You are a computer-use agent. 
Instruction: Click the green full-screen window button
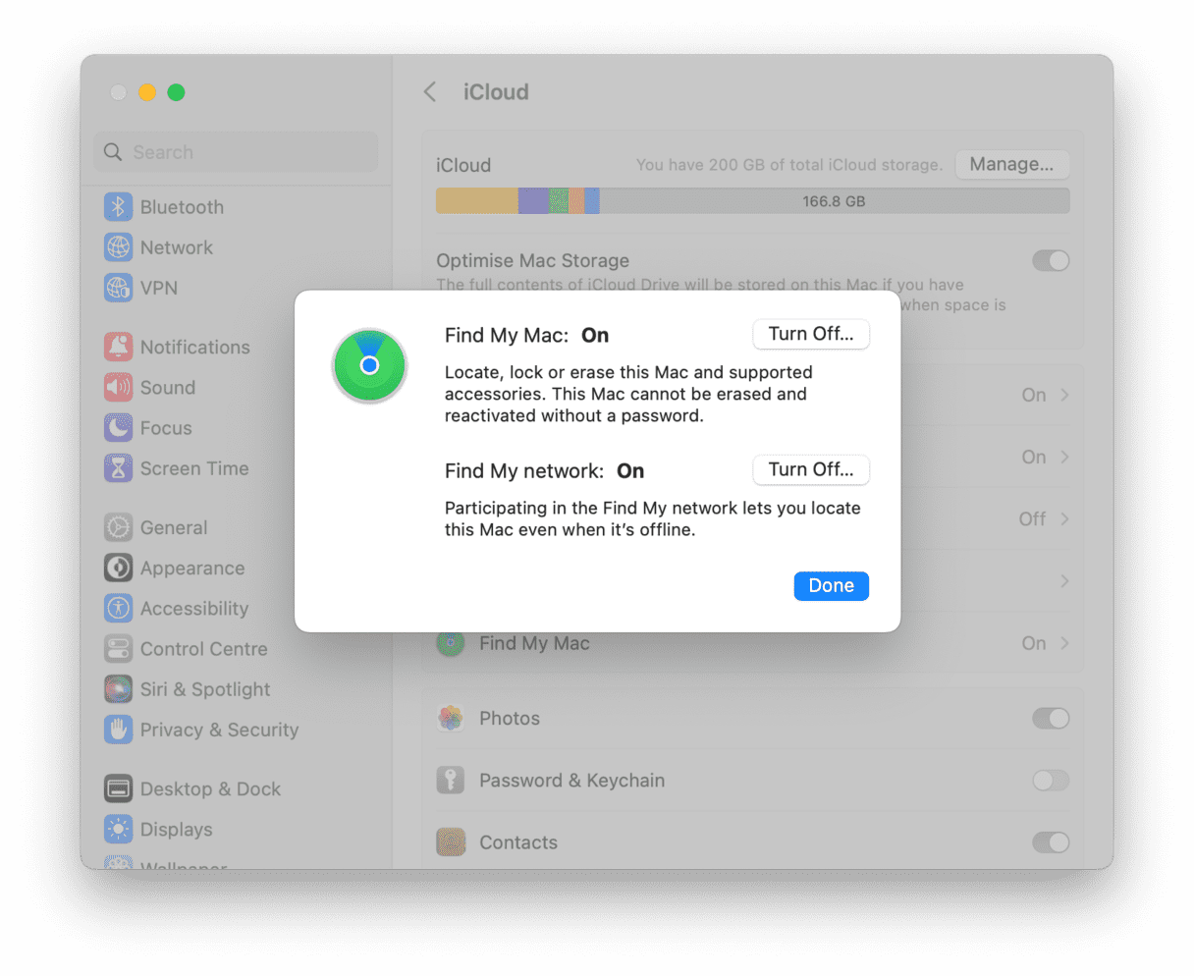[x=176, y=92]
